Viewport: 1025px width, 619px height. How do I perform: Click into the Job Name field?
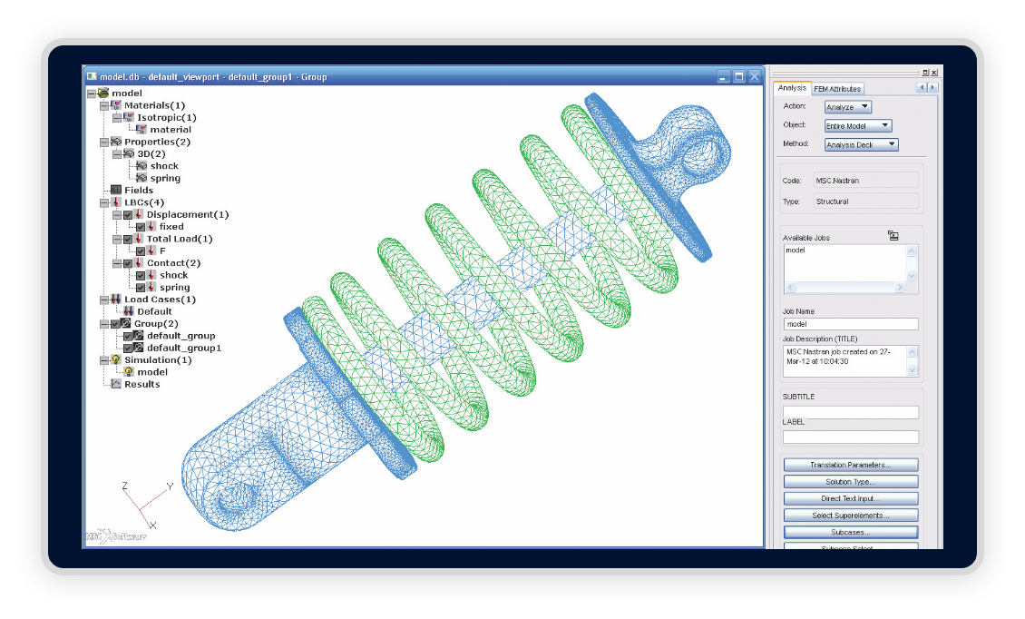tap(851, 324)
